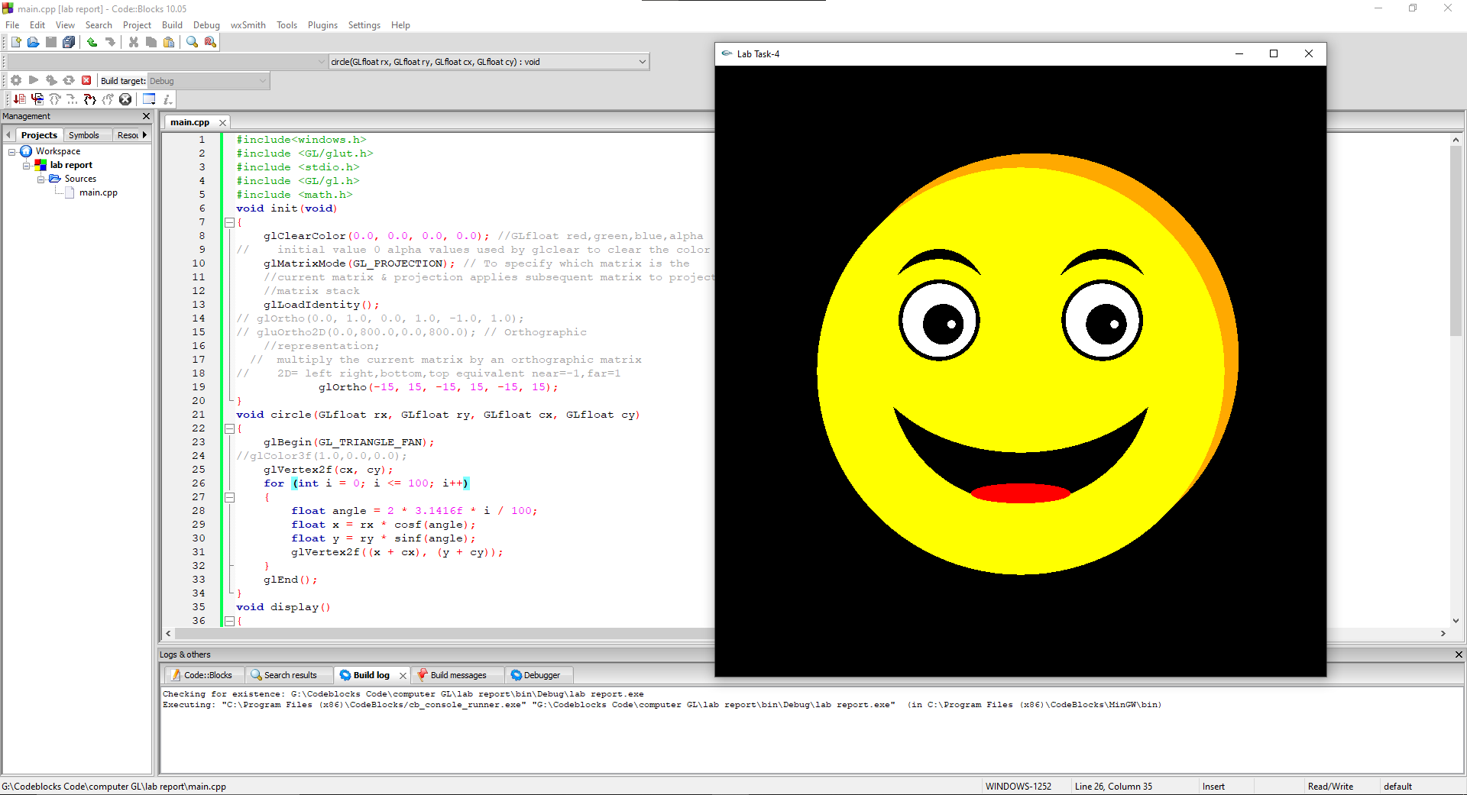Click the Save all files icon
The width and height of the screenshot is (1467, 795).
69,43
